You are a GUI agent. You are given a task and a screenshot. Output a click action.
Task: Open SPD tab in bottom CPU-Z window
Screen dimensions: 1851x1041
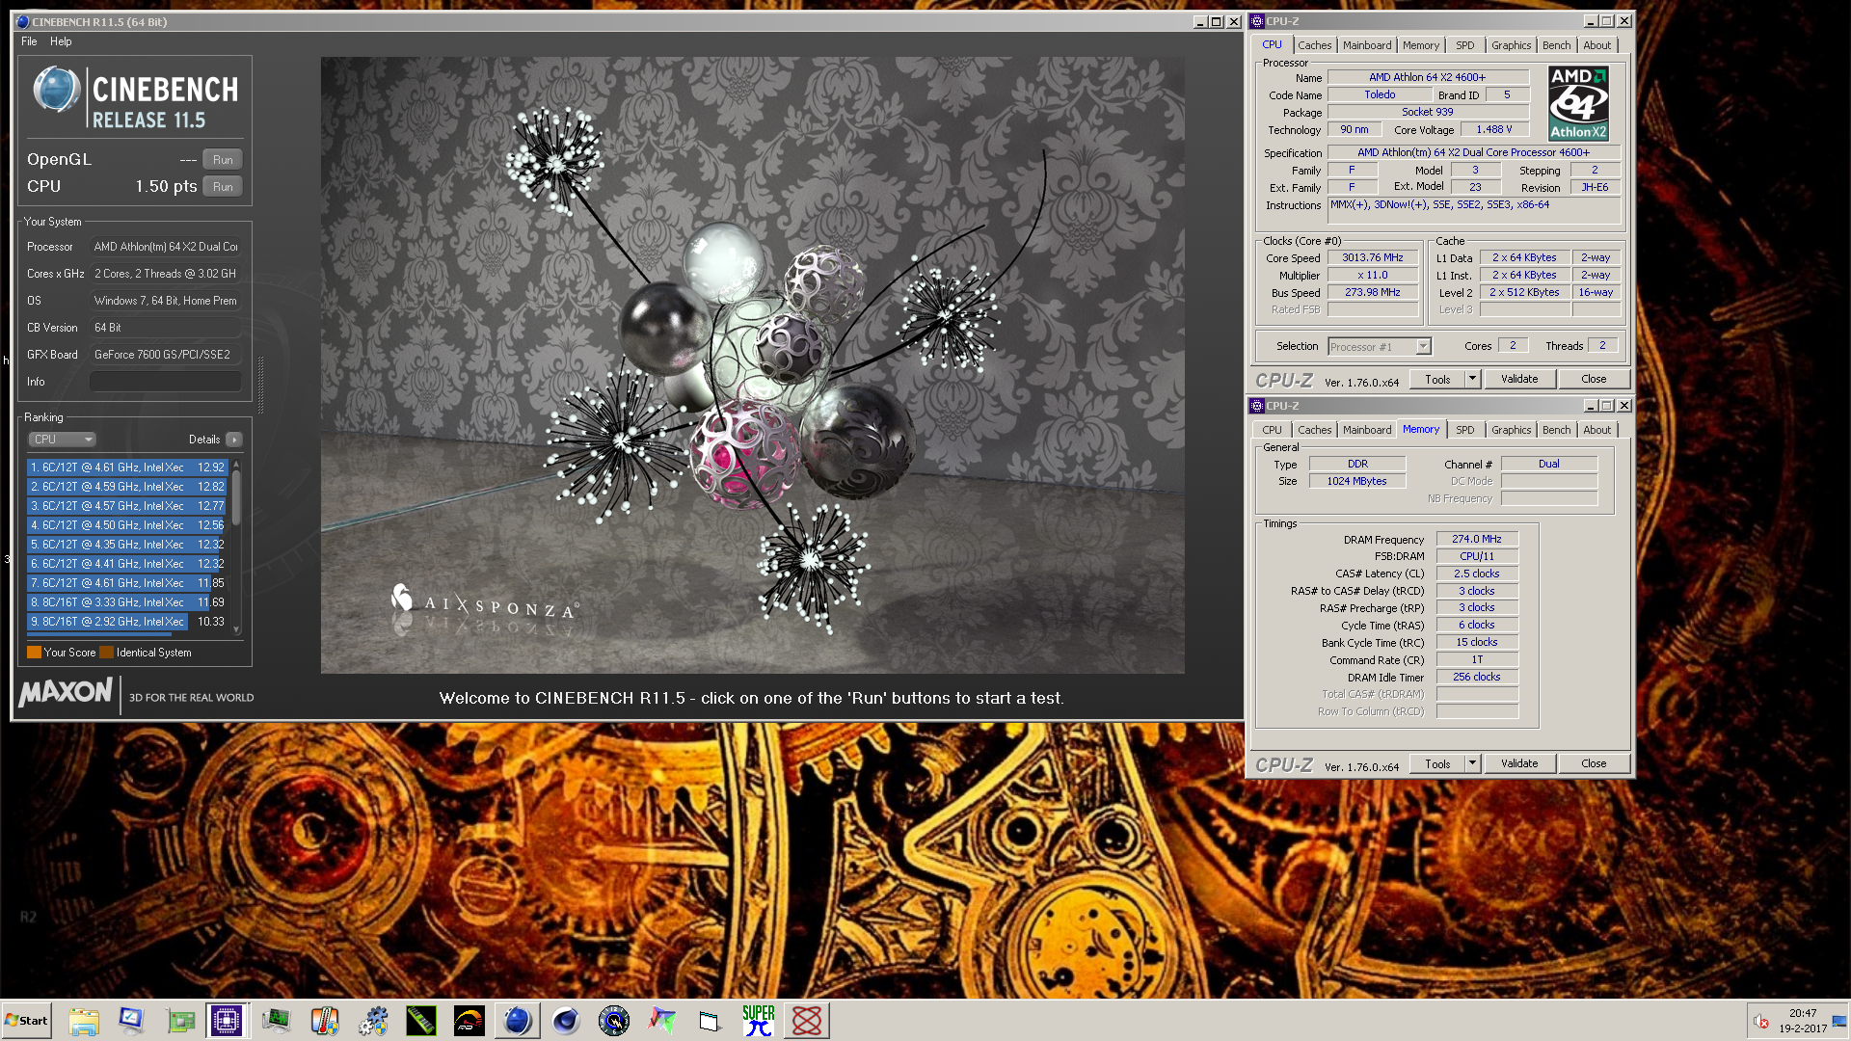(x=1465, y=430)
